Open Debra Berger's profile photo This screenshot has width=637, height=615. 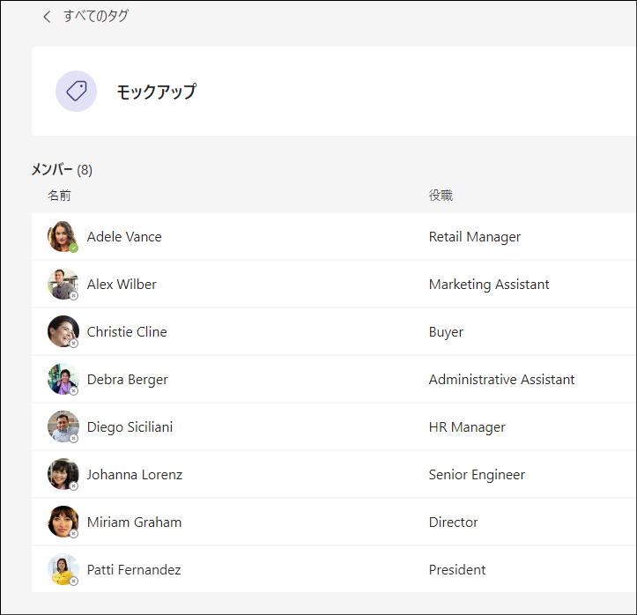click(x=63, y=379)
